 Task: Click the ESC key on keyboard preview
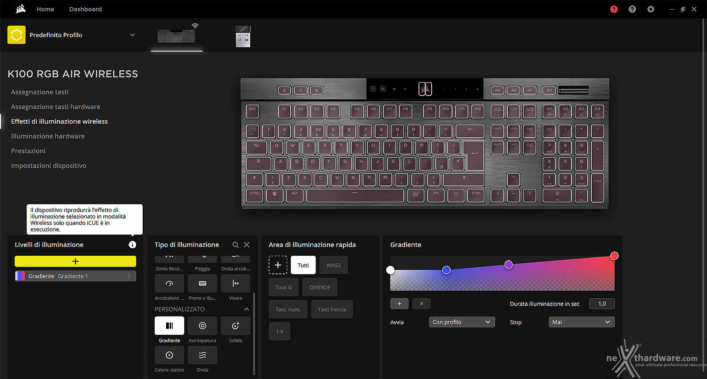(x=252, y=111)
